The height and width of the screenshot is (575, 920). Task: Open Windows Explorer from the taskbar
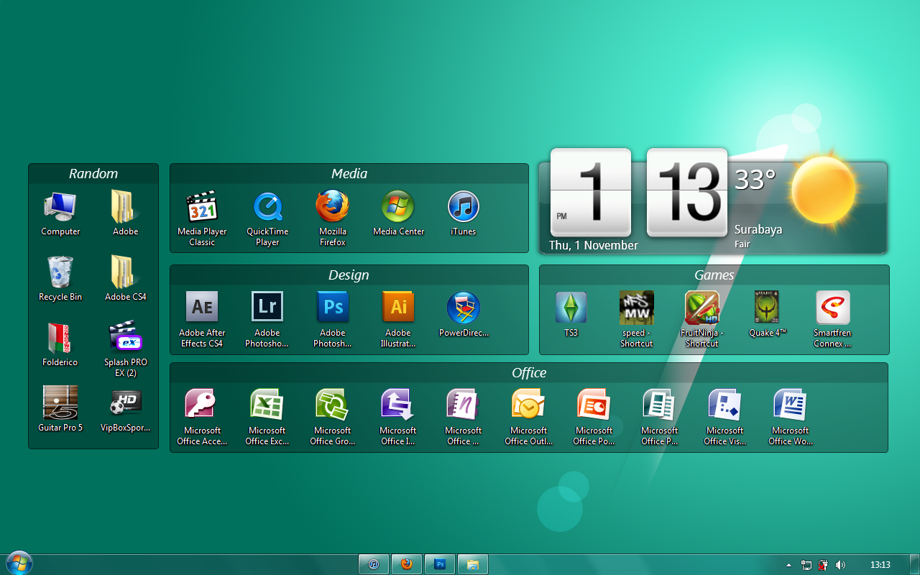473,564
